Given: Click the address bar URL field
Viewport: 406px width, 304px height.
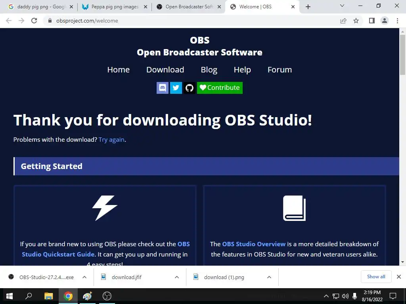Looking at the screenshot, I should click(x=192, y=21).
